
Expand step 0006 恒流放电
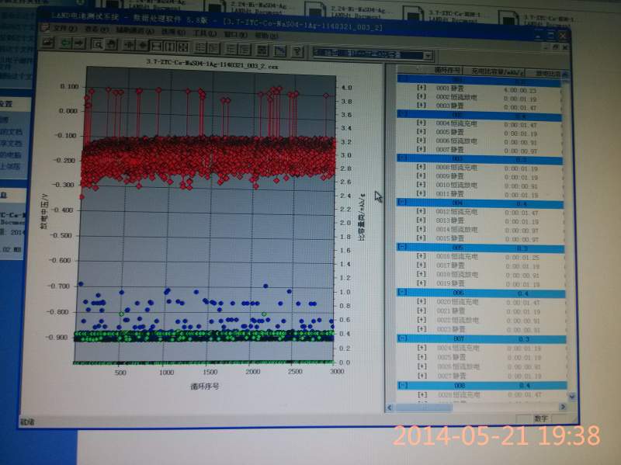click(x=422, y=141)
